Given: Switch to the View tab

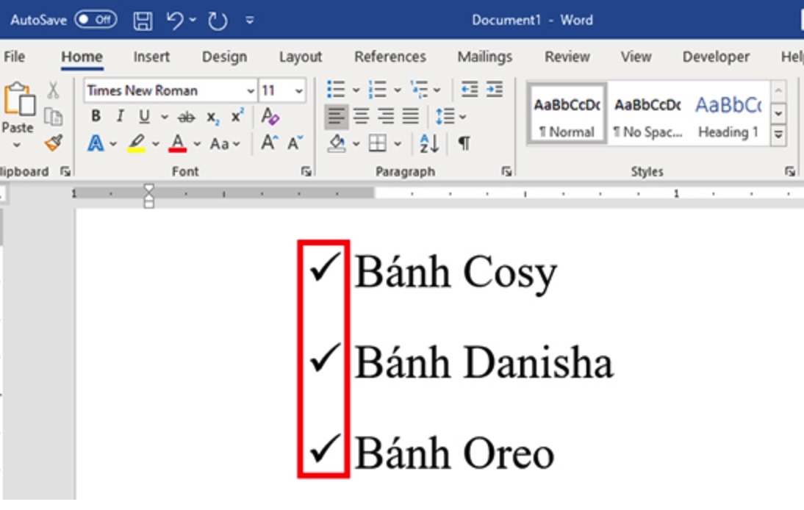Looking at the screenshot, I should 636,57.
